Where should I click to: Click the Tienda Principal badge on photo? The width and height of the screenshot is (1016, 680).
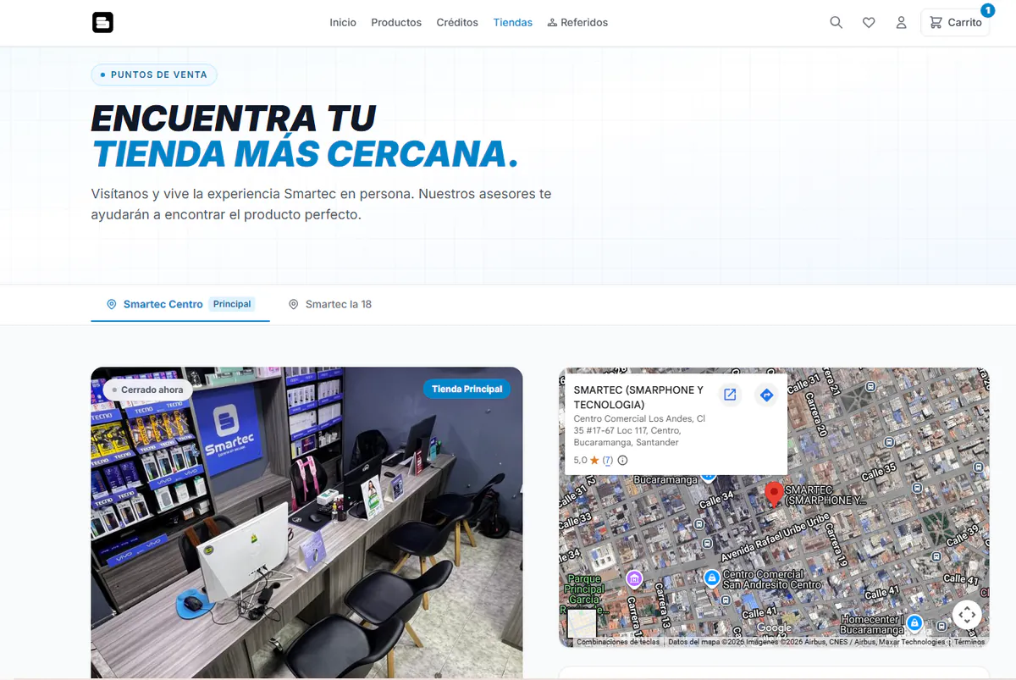(467, 390)
